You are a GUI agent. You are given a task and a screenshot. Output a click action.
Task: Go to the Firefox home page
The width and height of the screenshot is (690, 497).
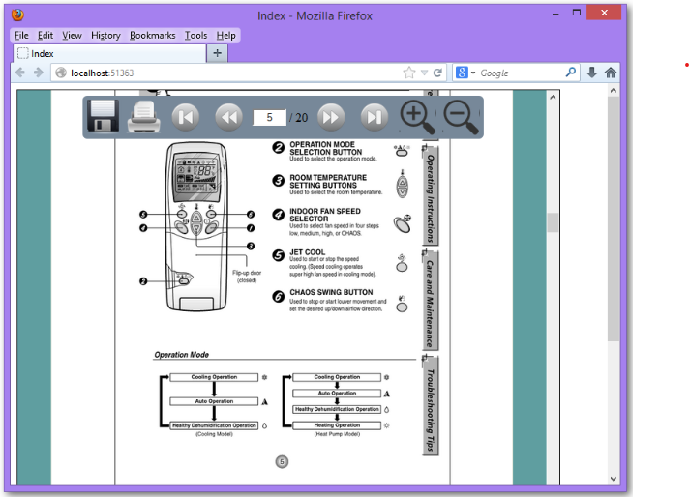(x=611, y=73)
